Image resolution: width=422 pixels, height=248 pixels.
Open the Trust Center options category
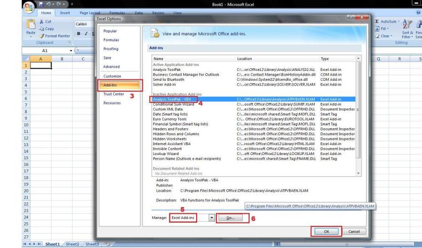coord(114,94)
